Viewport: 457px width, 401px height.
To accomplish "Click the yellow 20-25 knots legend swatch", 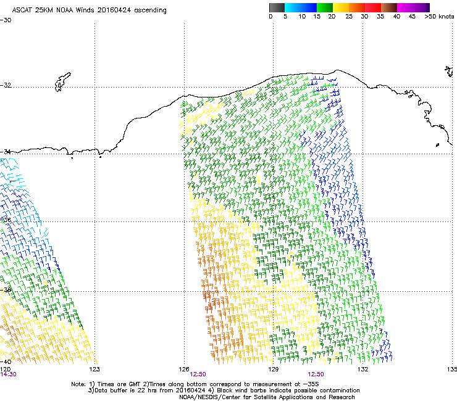I will point(341,7).
